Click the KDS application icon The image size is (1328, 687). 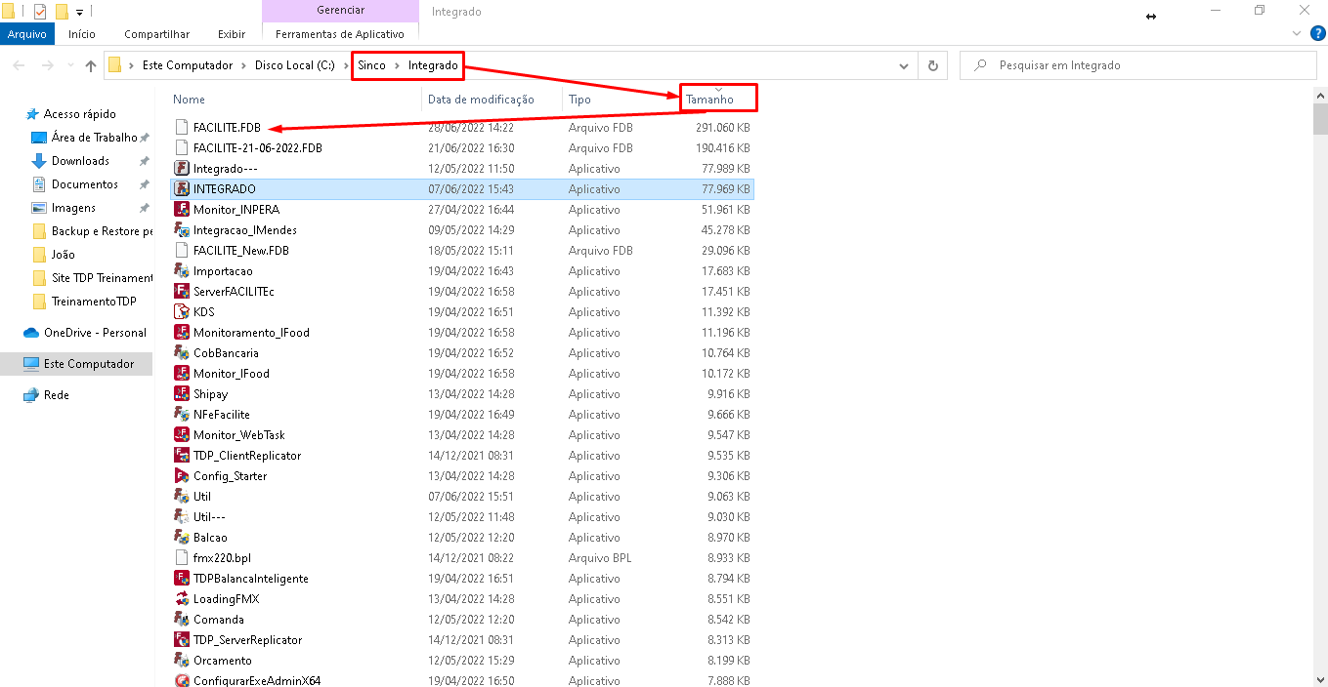pos(181,311)
